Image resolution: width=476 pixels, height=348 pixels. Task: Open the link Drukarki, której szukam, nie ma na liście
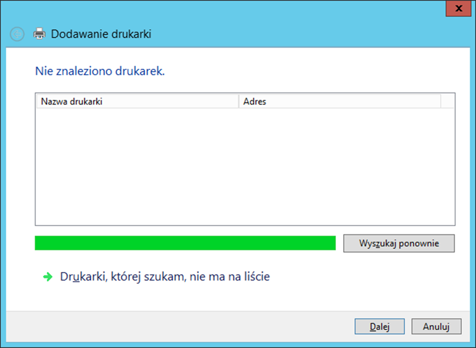165,277
